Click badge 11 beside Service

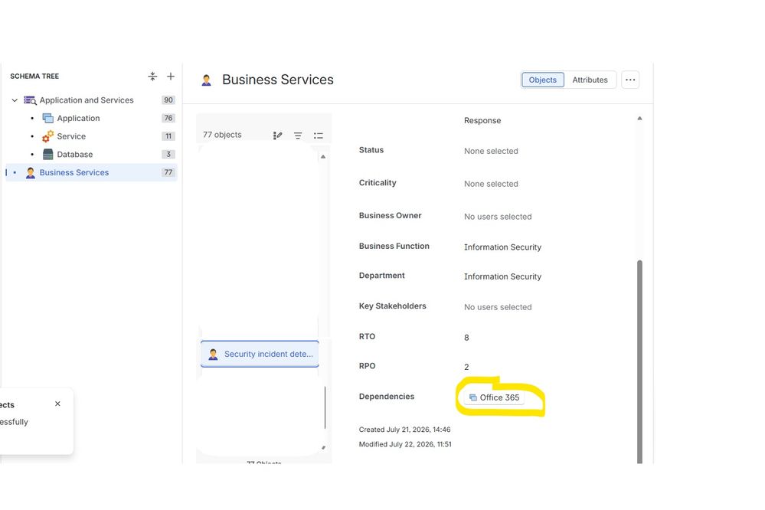tap(168, 136)
